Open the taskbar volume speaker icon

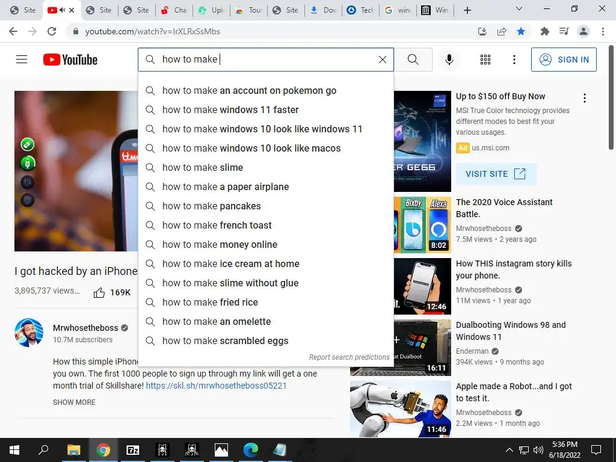click(x=538, y=450)
